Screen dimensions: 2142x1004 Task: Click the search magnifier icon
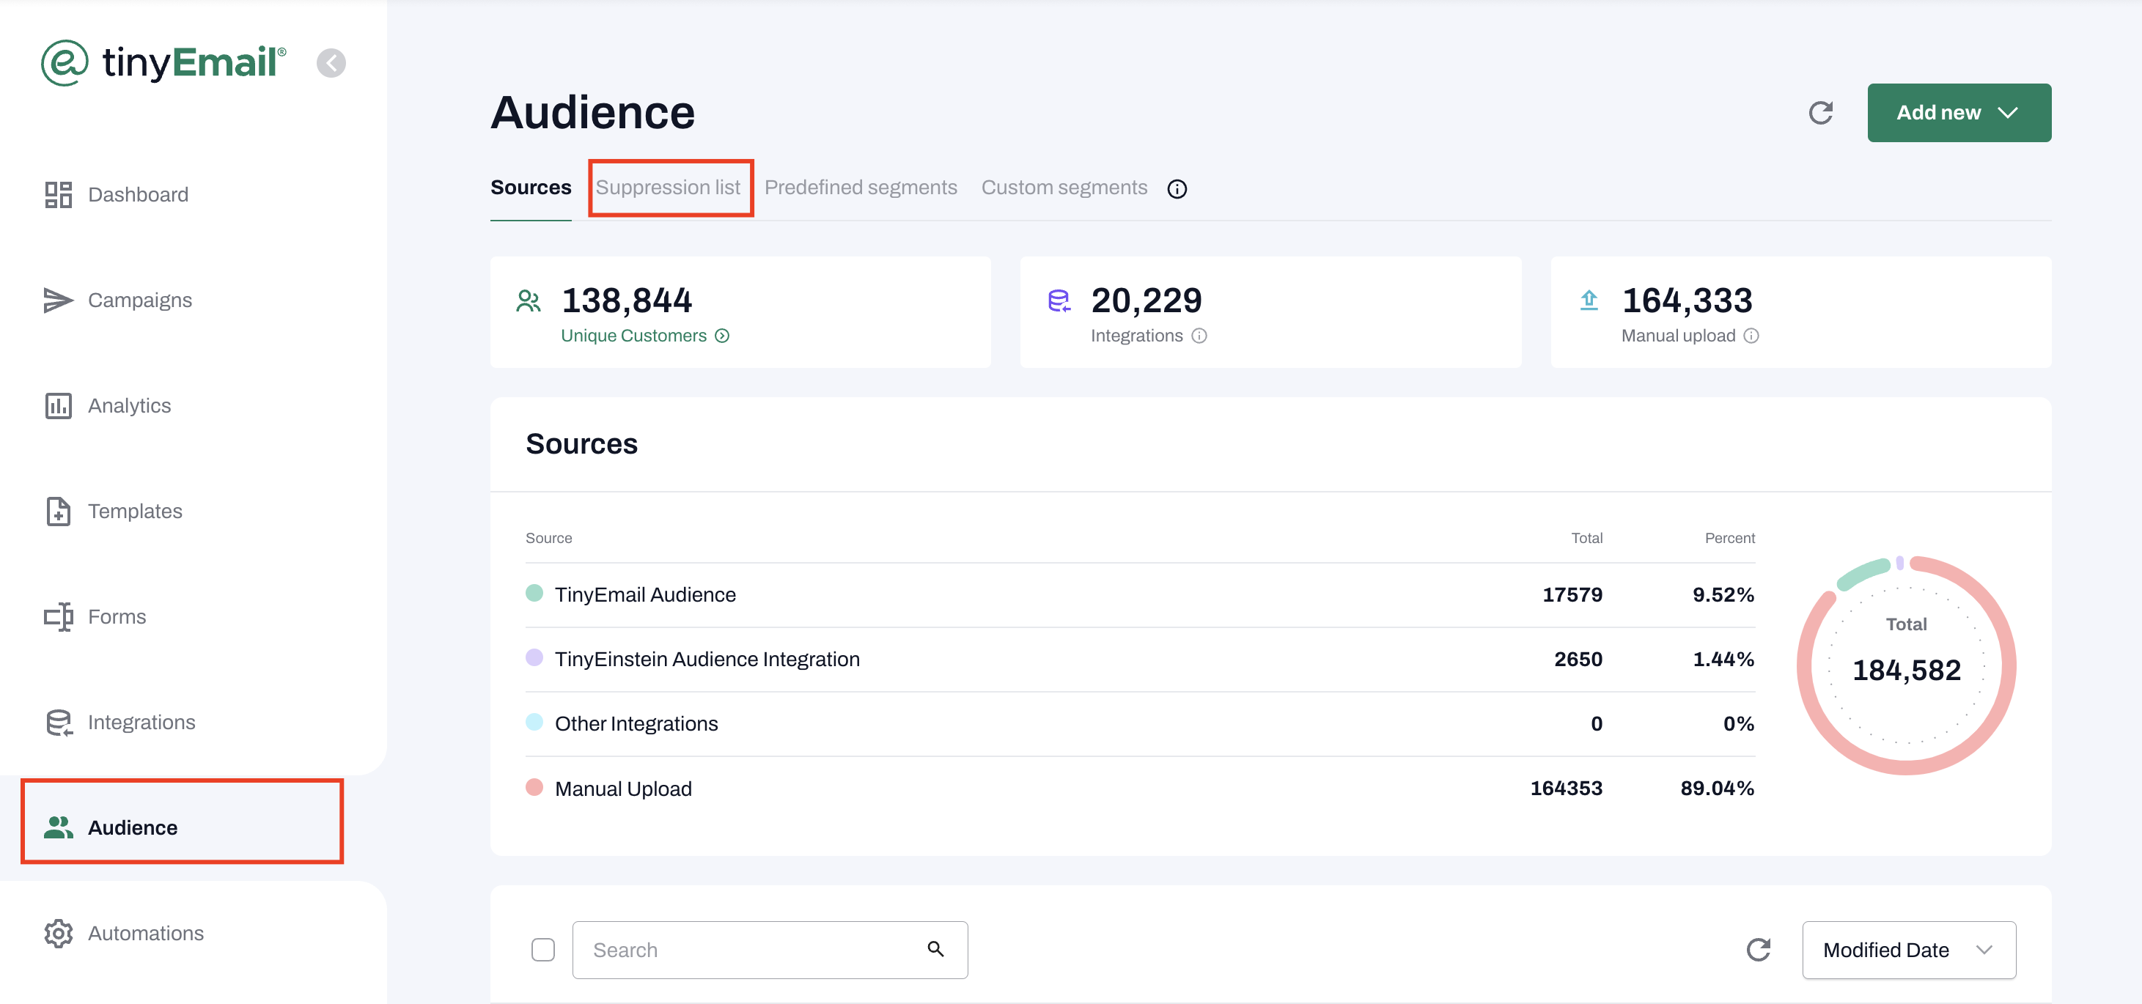[935, 949]
